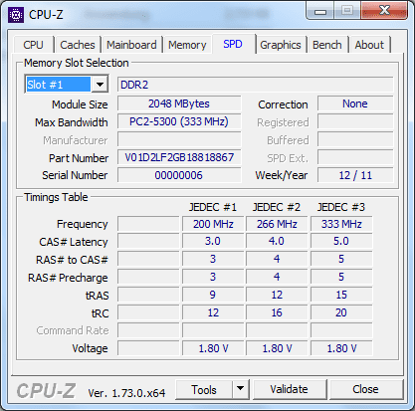Click the JEDEC #2 column header
Image resolution: width=415 pixels, height=411 pixels.
(x=277, y=207)
